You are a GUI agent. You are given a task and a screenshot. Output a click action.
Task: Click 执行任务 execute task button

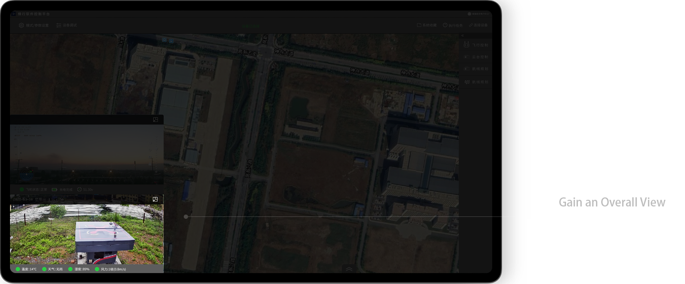(452, 25)
